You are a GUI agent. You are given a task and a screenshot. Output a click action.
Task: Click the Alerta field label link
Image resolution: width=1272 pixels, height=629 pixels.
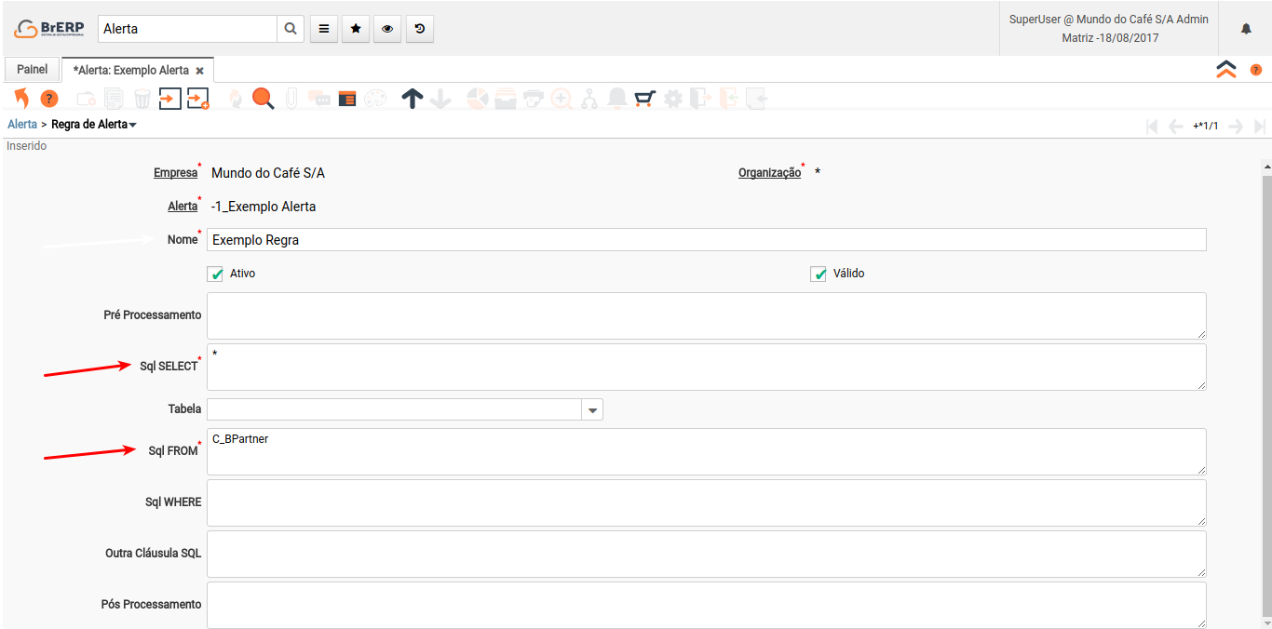coord(183,207)
